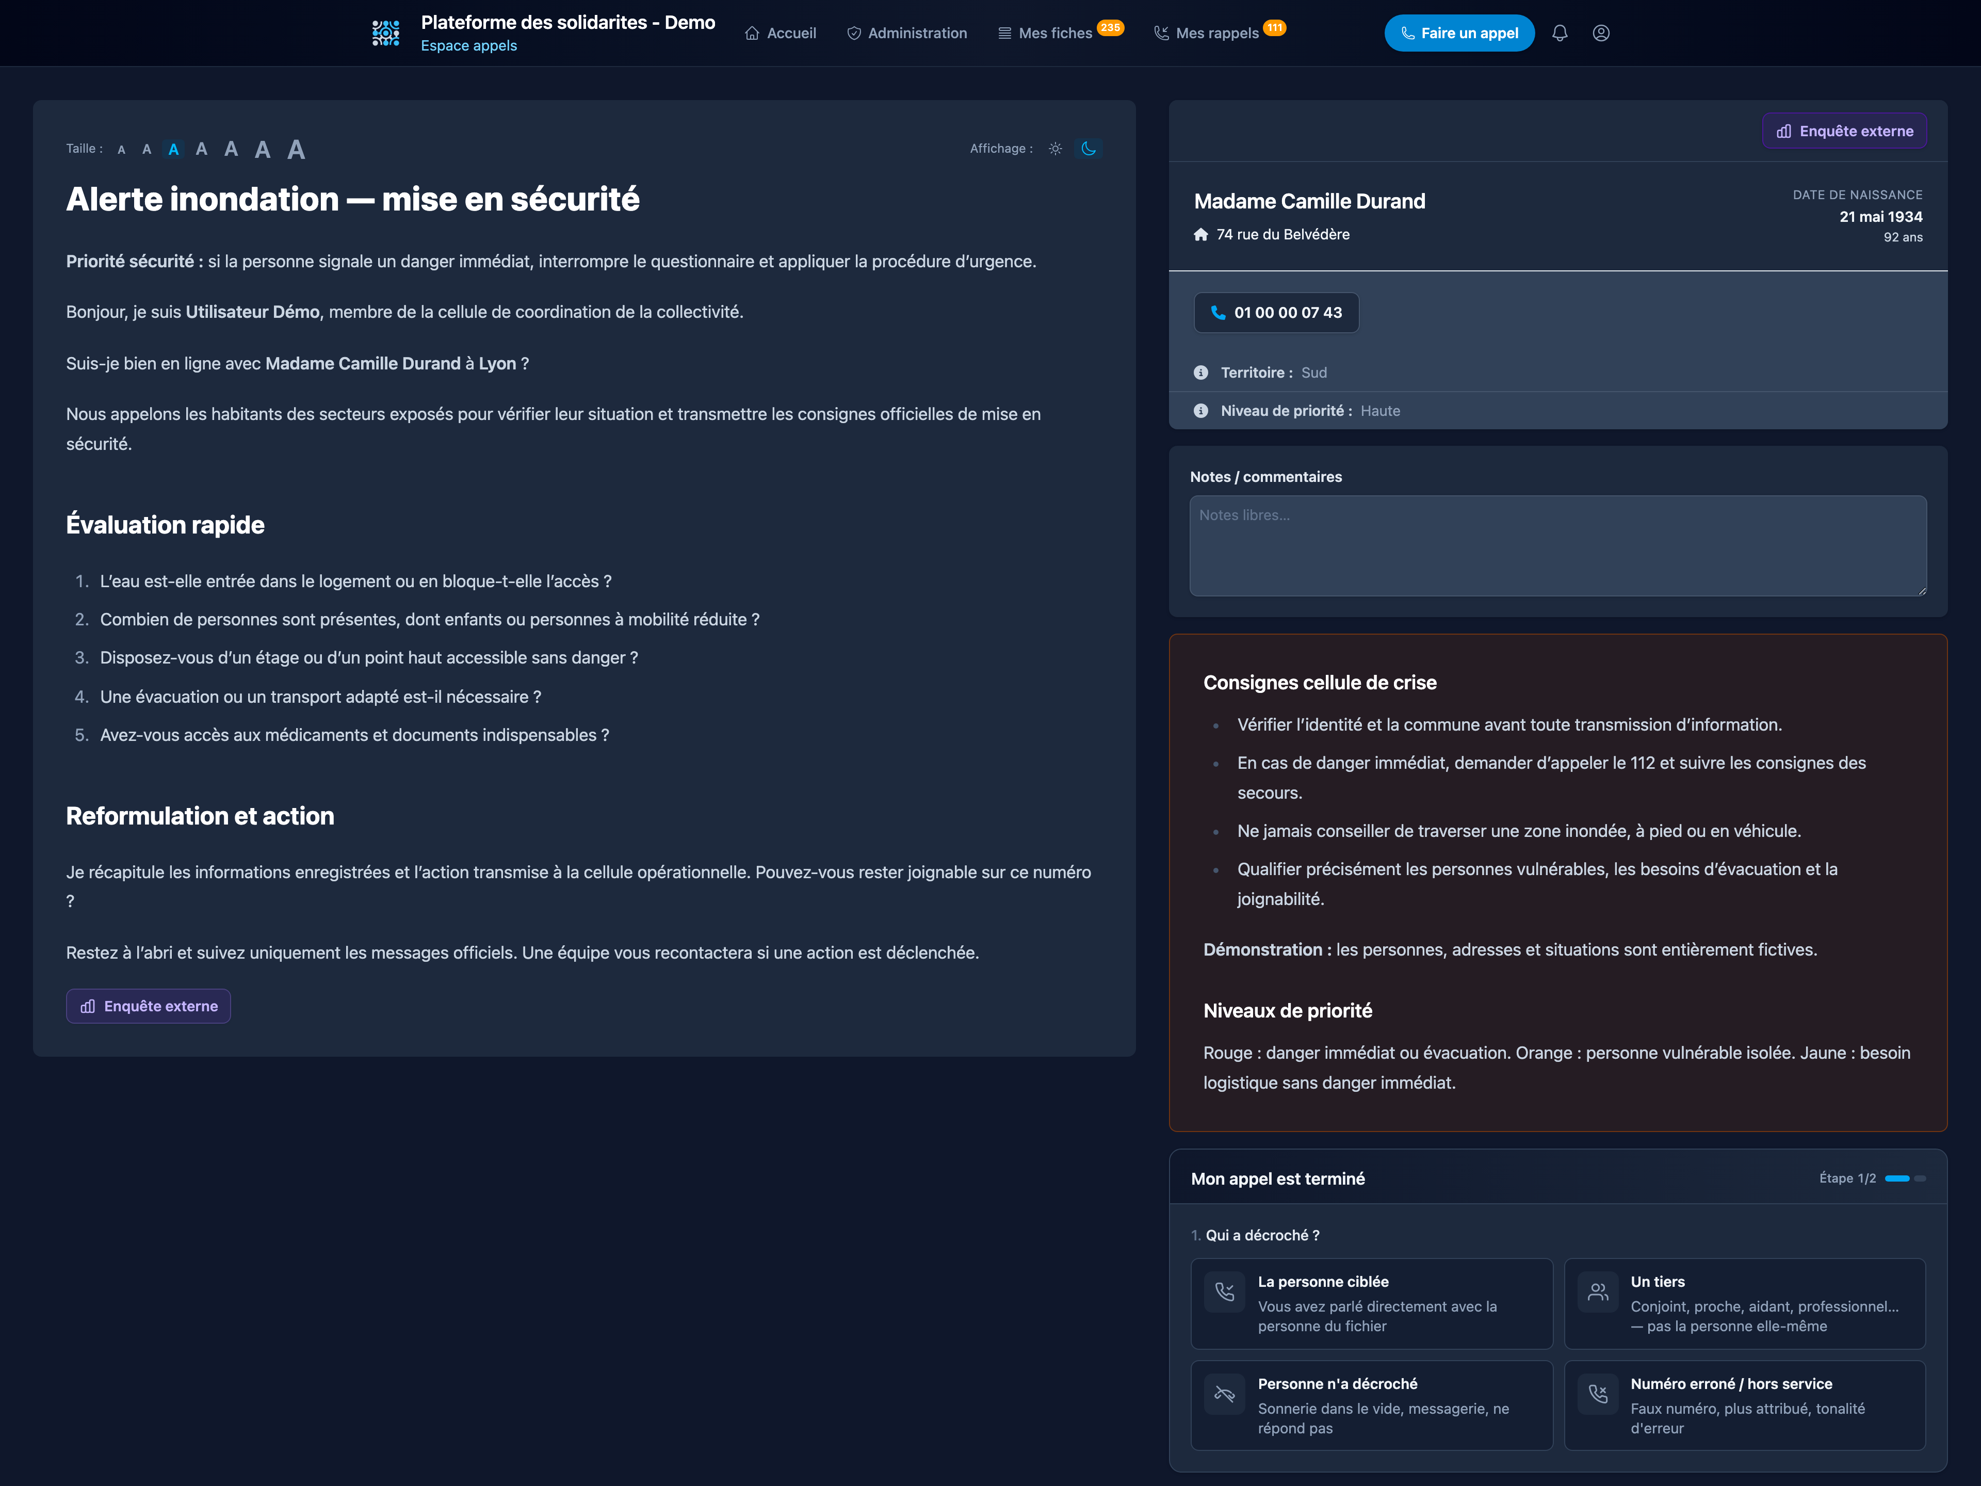Click the Étape 1/2 progress indicator
This screenshot has width=1981, height=1486.
pyautogui.click(x=1872, y=1179)
